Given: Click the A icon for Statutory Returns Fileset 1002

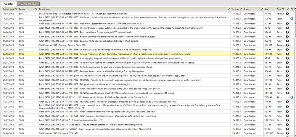Looking at the screenshot, I should (287, 45).
